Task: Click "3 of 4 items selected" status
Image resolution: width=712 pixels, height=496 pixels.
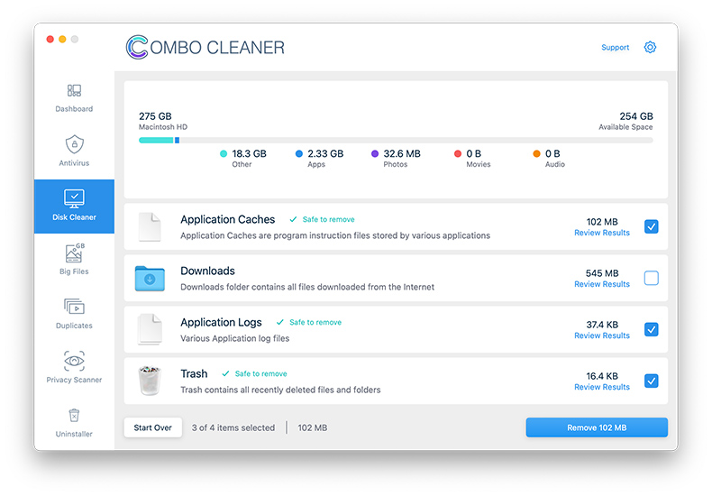Action: (x=233, y=427)
